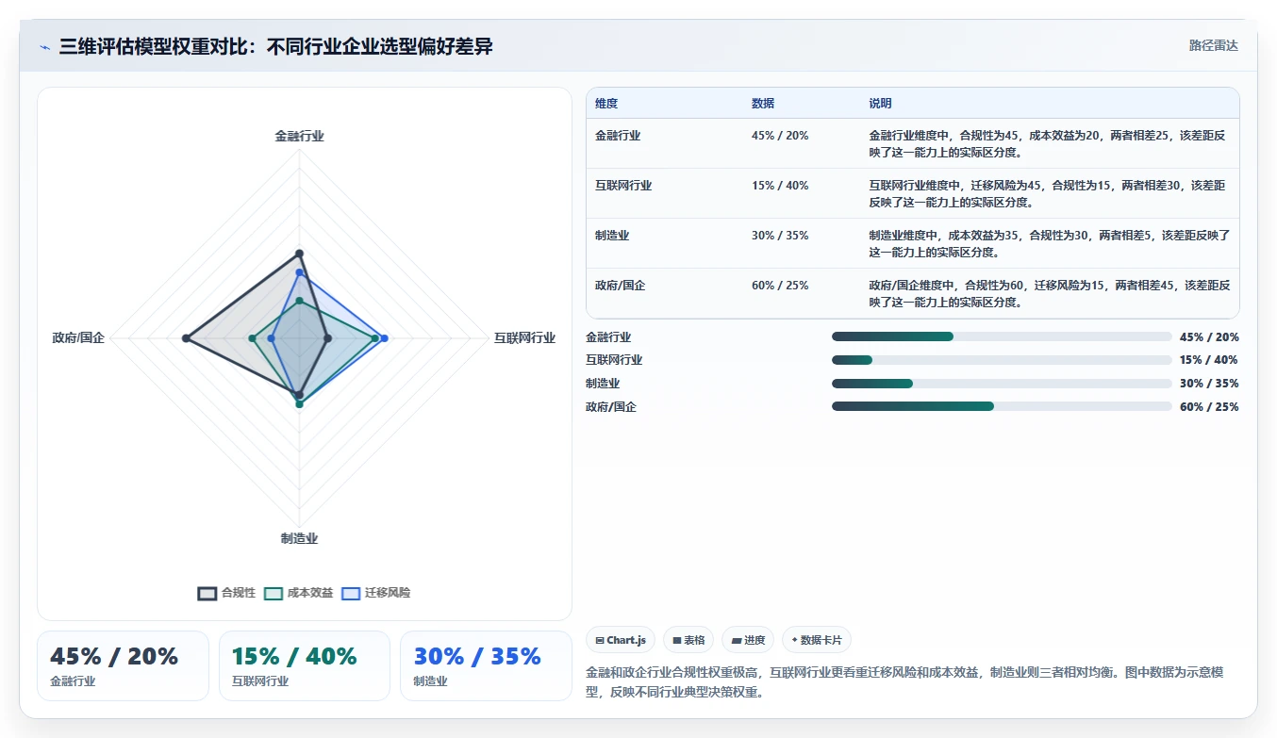Click the 路径雷达 label at top right
This screenshot has height=738, width=1277.
point(1213,45)
